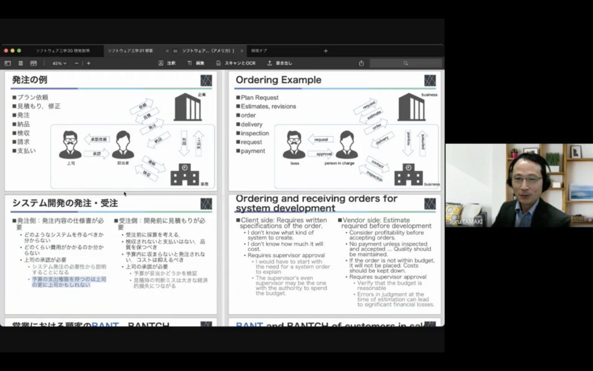
Task: Click the 書き出し export button
Action: pos(280,63)
